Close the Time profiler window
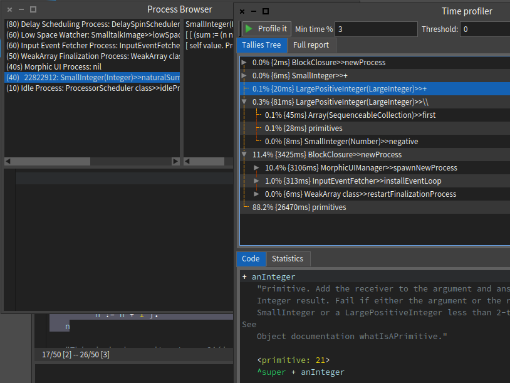Screen dimensions: 510x383 click(x=242, y=11)
